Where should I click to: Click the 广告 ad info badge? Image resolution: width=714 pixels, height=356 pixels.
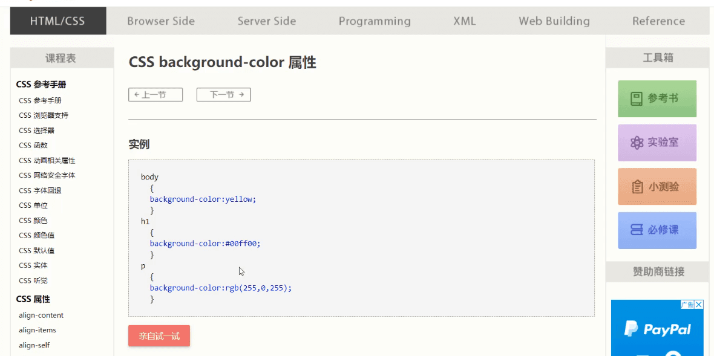pos(687,305)
